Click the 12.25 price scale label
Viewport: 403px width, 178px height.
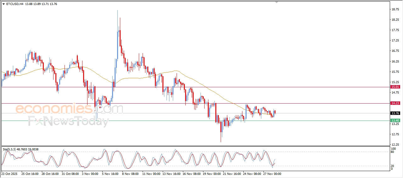pyautogui.click(x=394, y=145)
